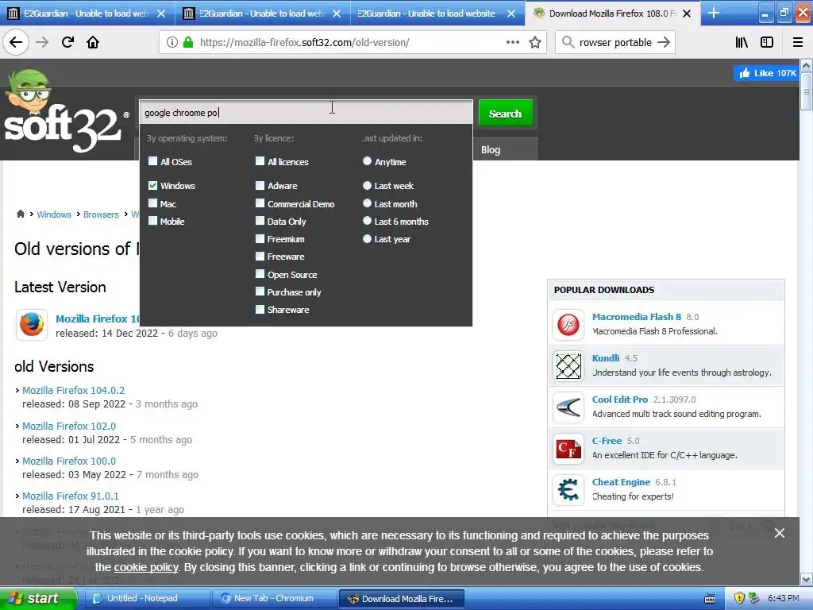Viewport: 813px width, 610px height.
Task: Click the magnifier icon in browser search box
Action: click(x=568, y=42)
